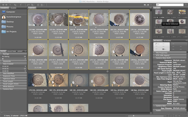Open the Pictures favorite folder
Viewport: 188px width, 117px height.
[x=7, y=27]
